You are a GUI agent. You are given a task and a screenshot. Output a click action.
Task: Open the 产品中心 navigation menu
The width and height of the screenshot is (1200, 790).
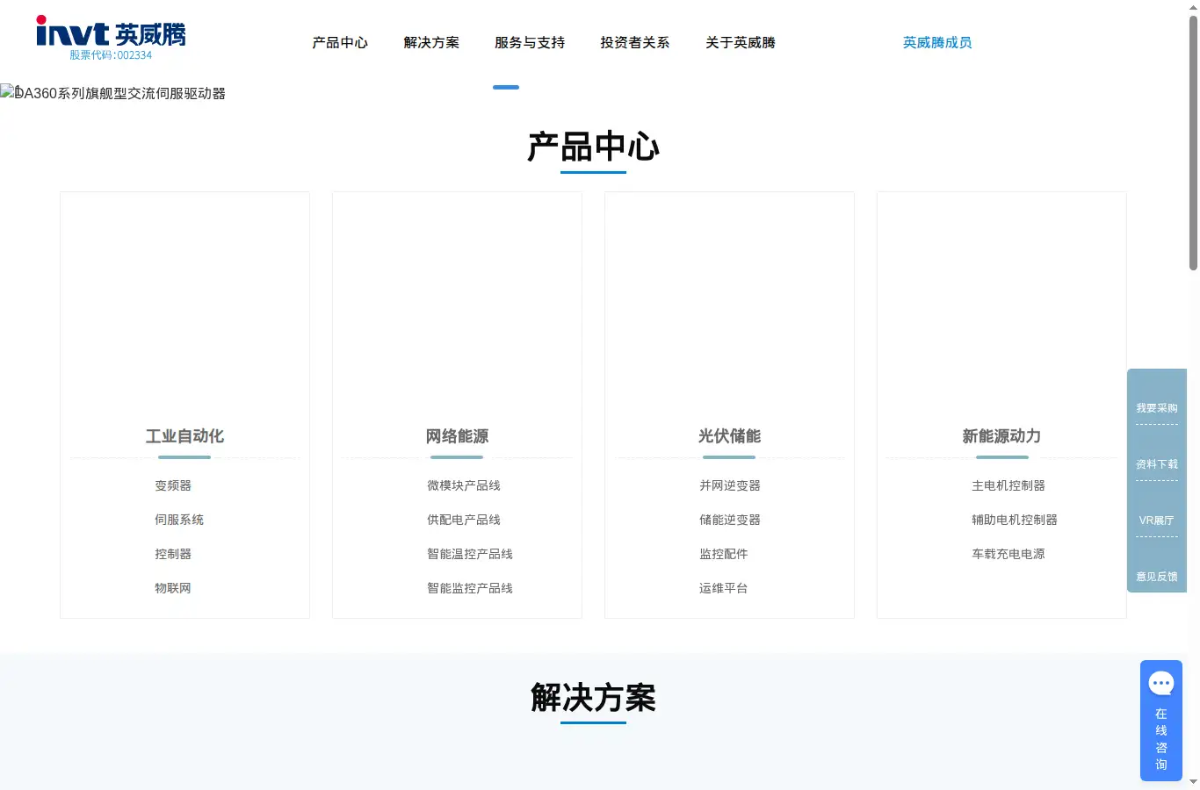point(340,42)
